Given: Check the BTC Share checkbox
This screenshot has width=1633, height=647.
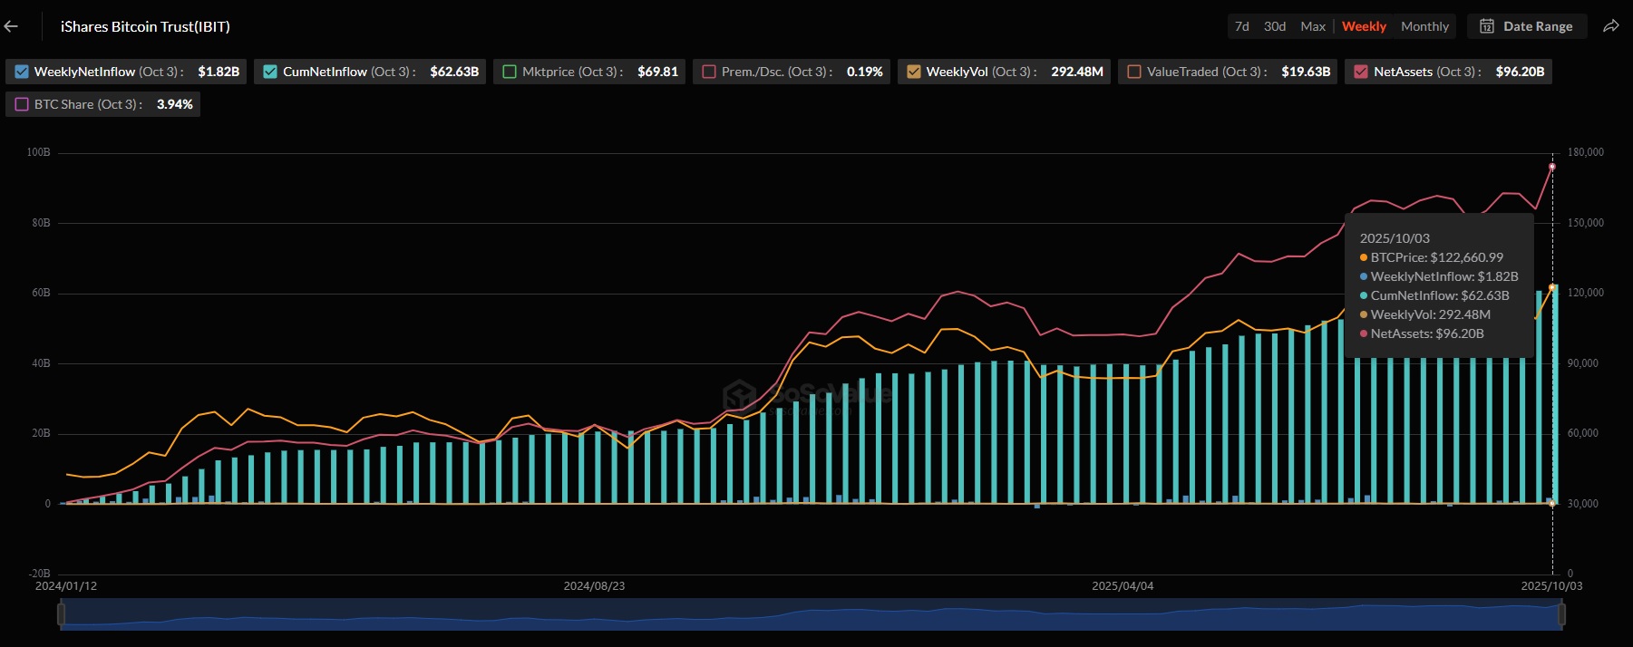Looking at the screenshot, I should click(22, 104).
